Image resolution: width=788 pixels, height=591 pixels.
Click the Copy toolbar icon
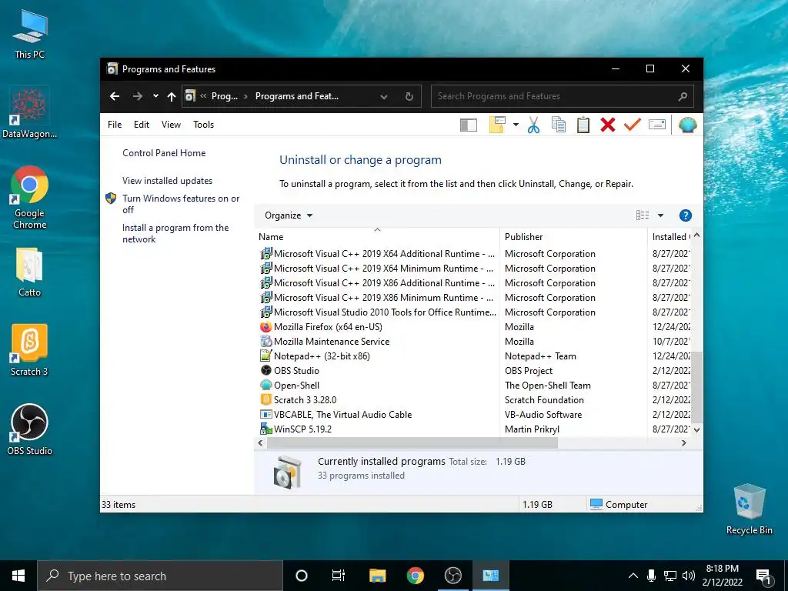click(559, 125)
